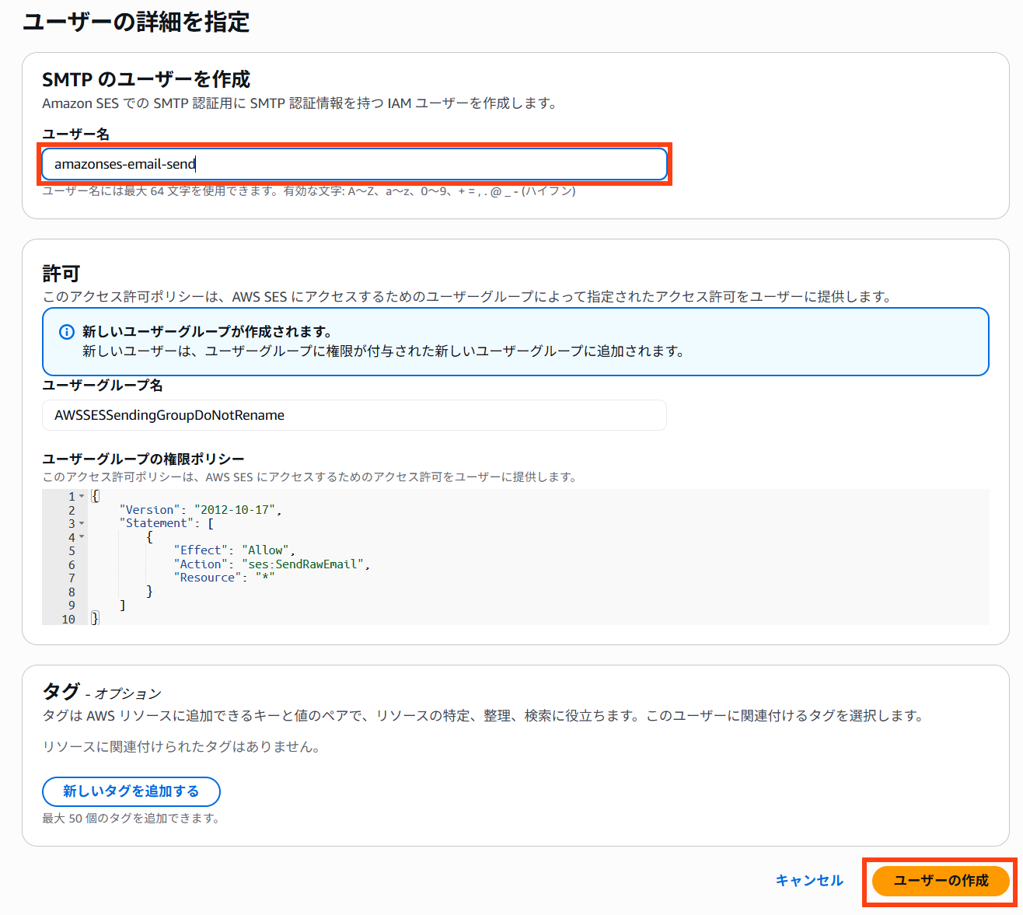This screenshot has width=1023, height=915.
Task: Click the "ses:SendRawEmail" value in the policy
Action: [x=305, y=564]
